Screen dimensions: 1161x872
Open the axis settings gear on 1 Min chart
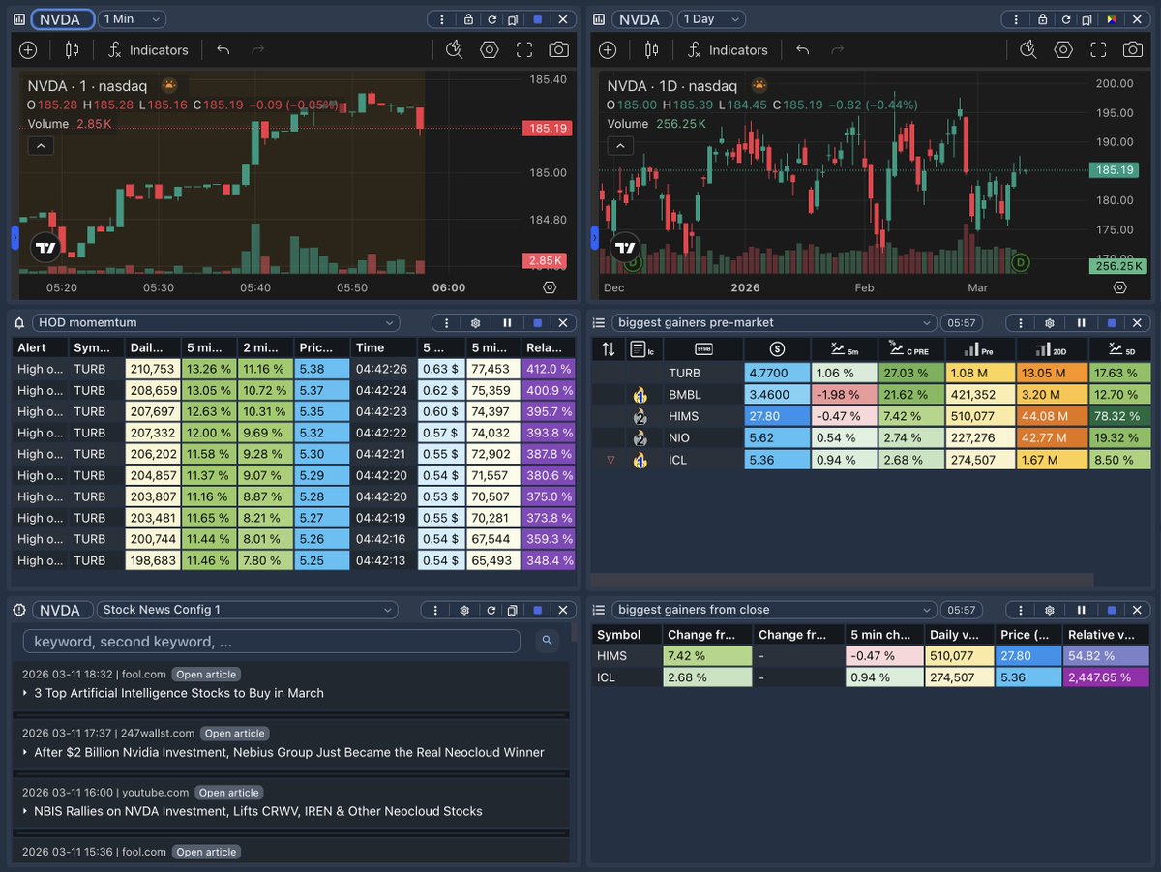tap(550, 287)
